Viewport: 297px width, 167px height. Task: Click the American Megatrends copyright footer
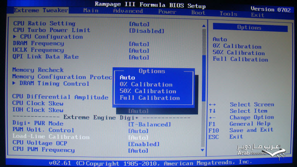tap(150, 163)
